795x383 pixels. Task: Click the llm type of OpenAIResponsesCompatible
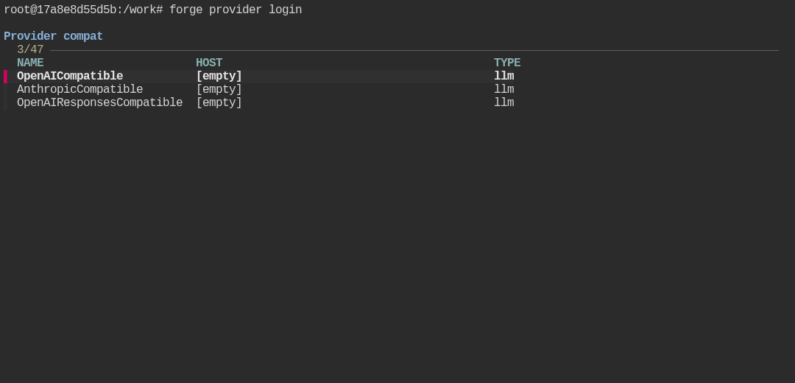click(x=504, y=102)
